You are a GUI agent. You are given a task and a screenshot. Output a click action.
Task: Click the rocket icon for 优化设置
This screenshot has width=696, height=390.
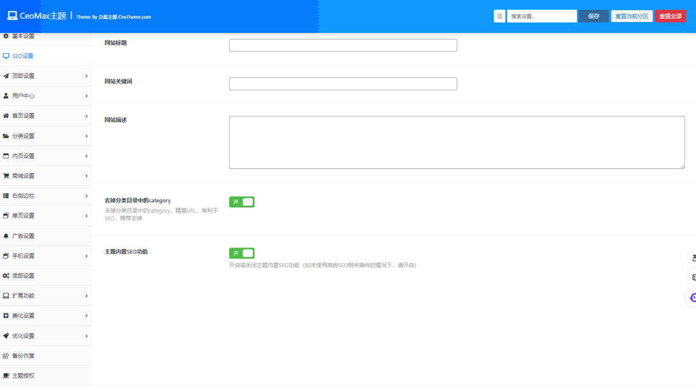6,336
